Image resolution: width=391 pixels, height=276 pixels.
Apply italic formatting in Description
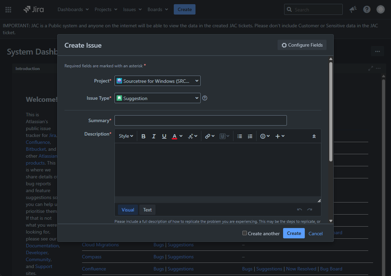(x=153, y=136)
